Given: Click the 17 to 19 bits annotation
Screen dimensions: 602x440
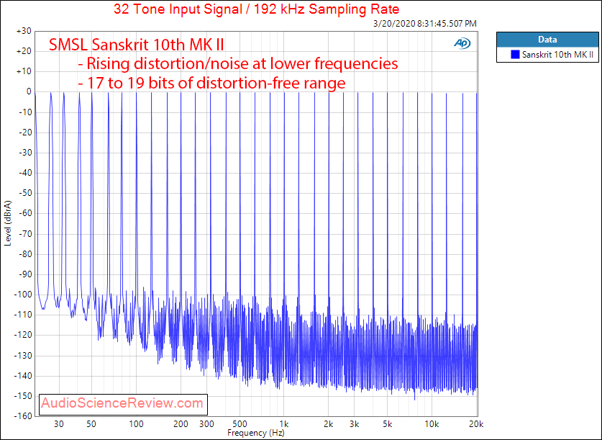Looking at the screenshot, I should pos(211,83).
